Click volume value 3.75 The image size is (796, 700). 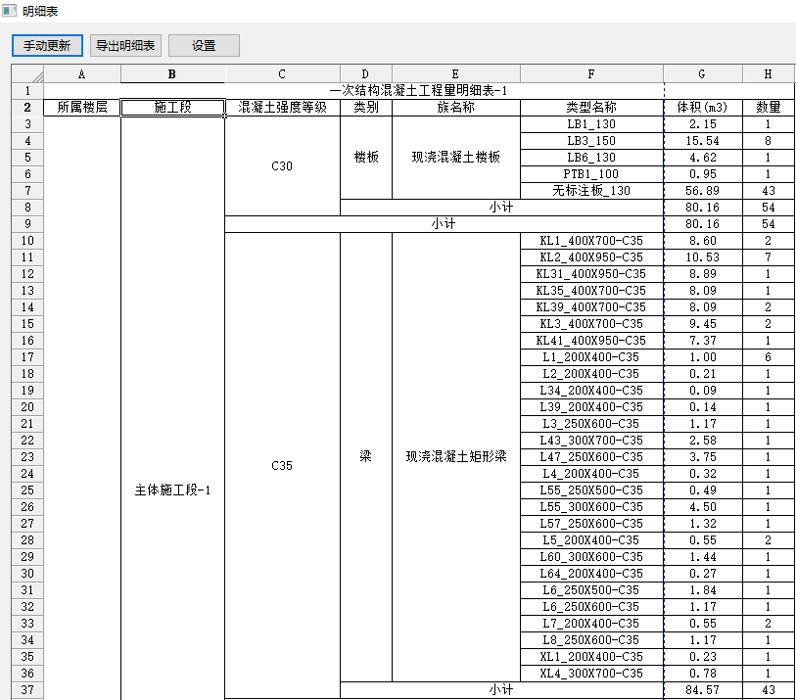(703, 457)
